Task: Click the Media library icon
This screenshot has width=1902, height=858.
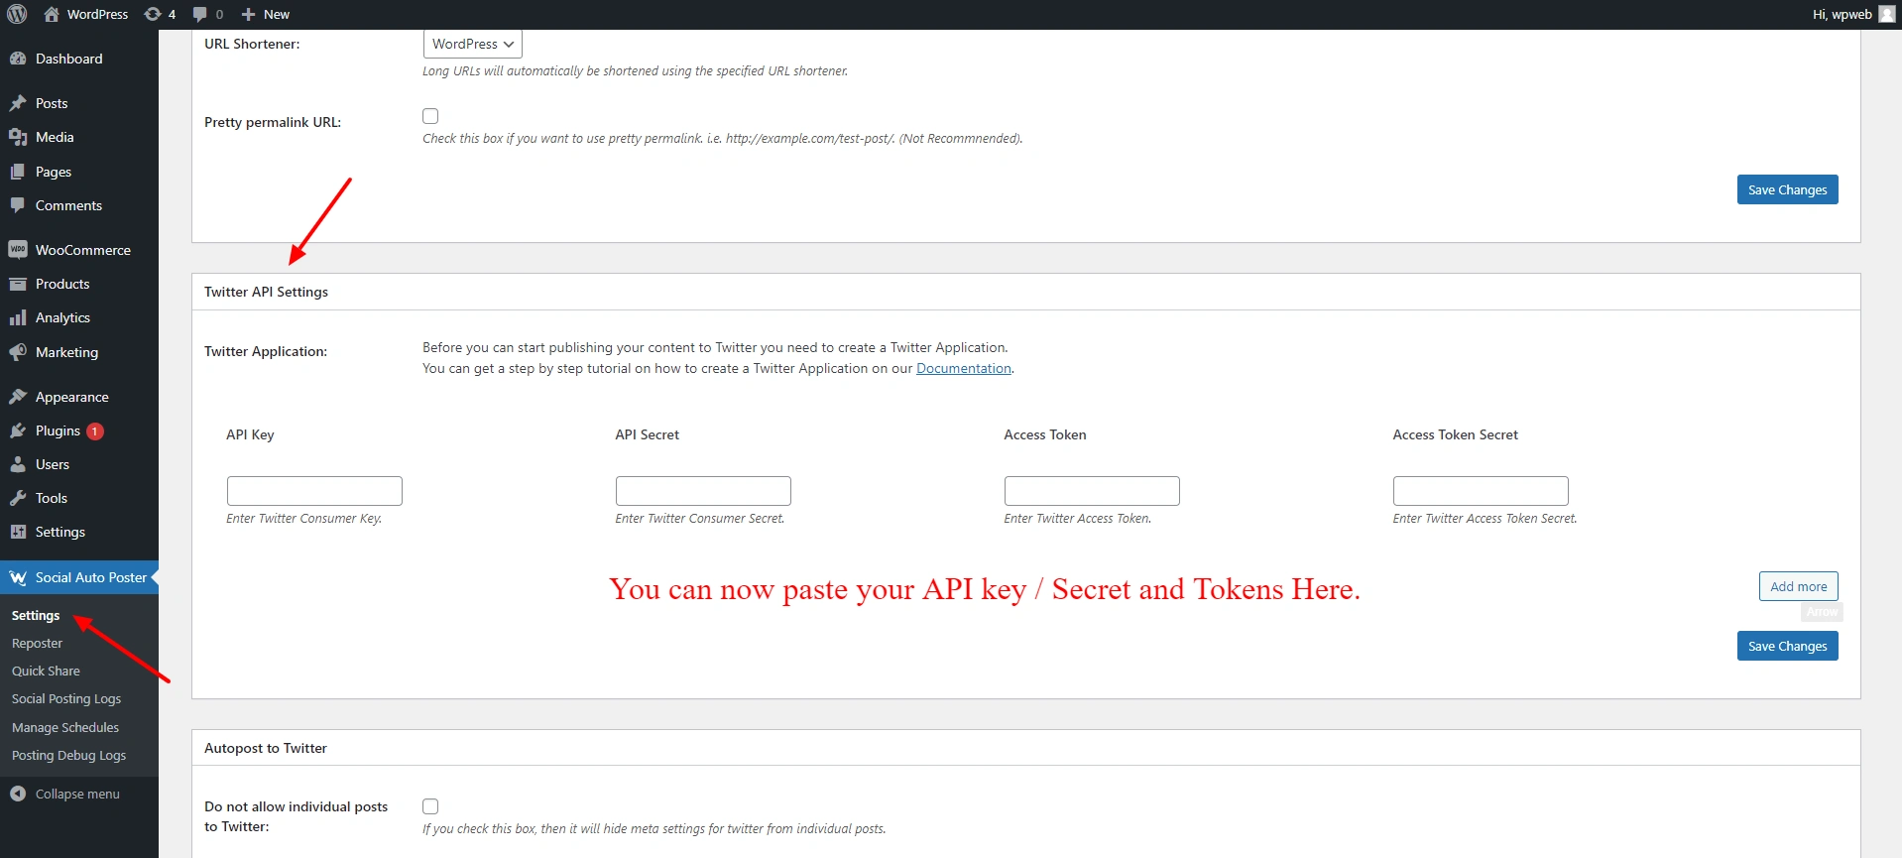Action: click(x=18, y=137)
